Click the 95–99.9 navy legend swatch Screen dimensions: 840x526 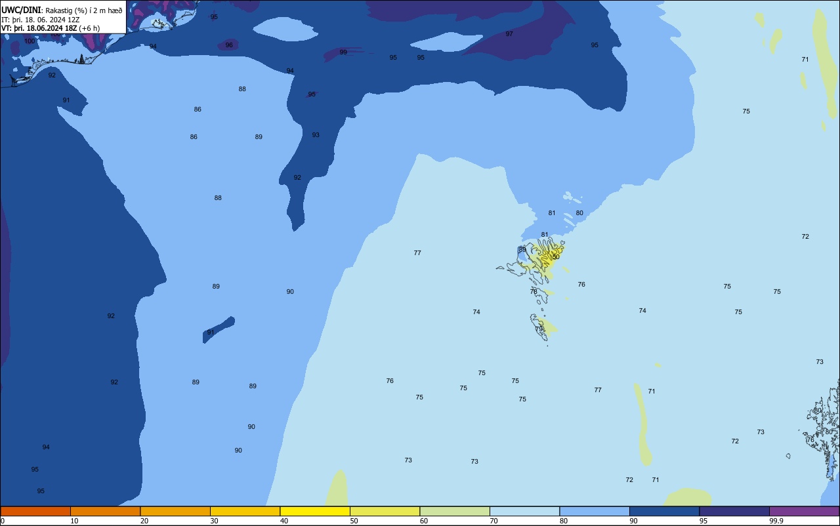coord(734,511)
